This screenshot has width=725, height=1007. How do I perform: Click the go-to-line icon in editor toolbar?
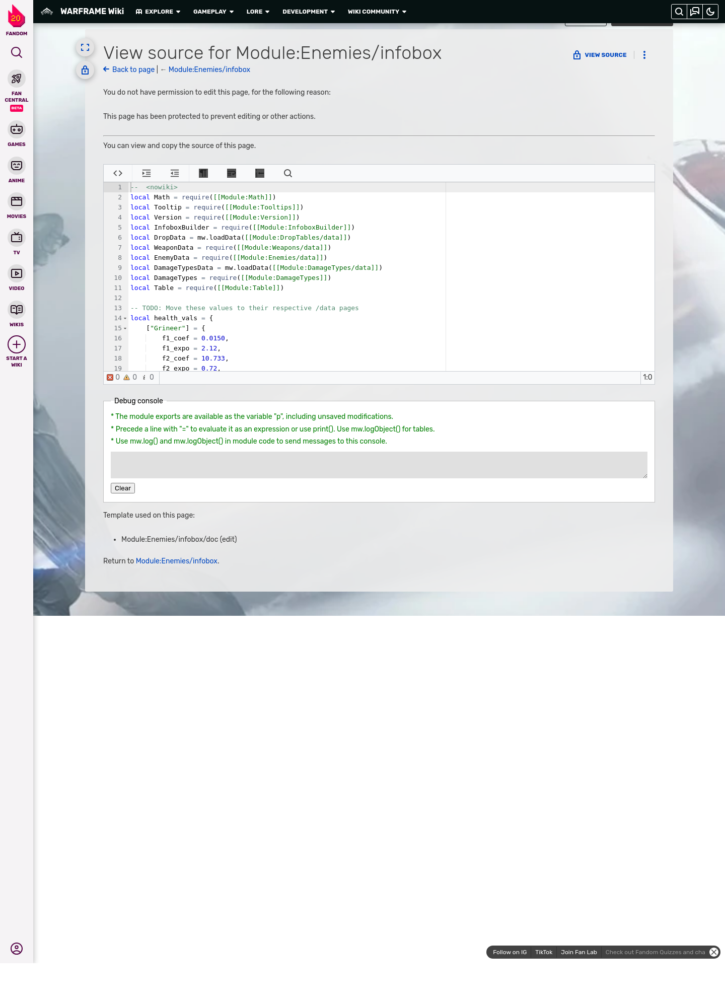click(x=260, y=173)
